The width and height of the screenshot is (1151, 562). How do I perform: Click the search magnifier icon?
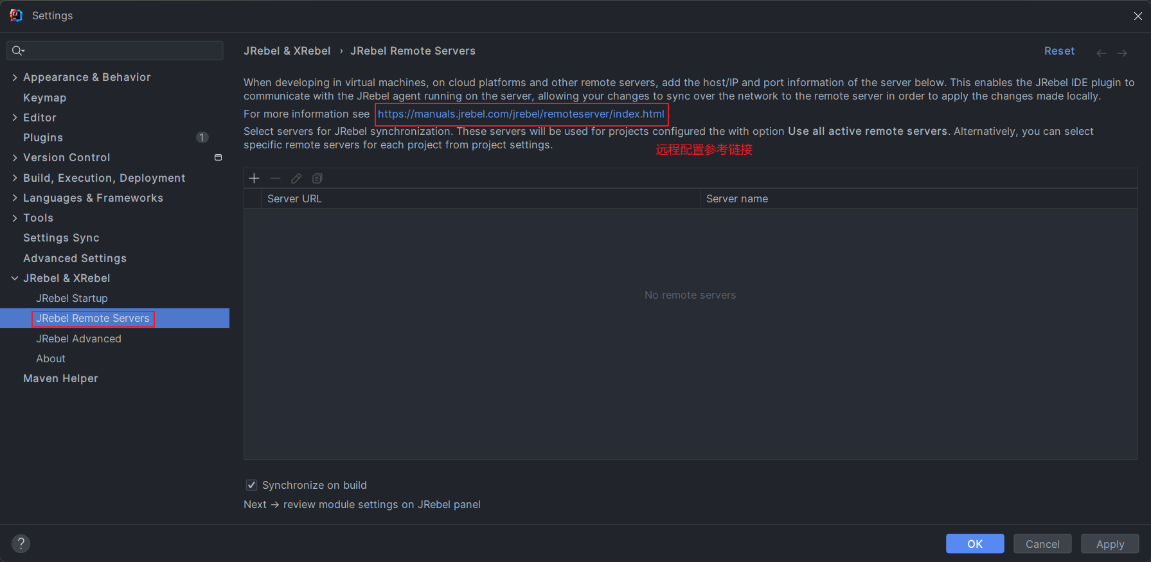[18, 51]
